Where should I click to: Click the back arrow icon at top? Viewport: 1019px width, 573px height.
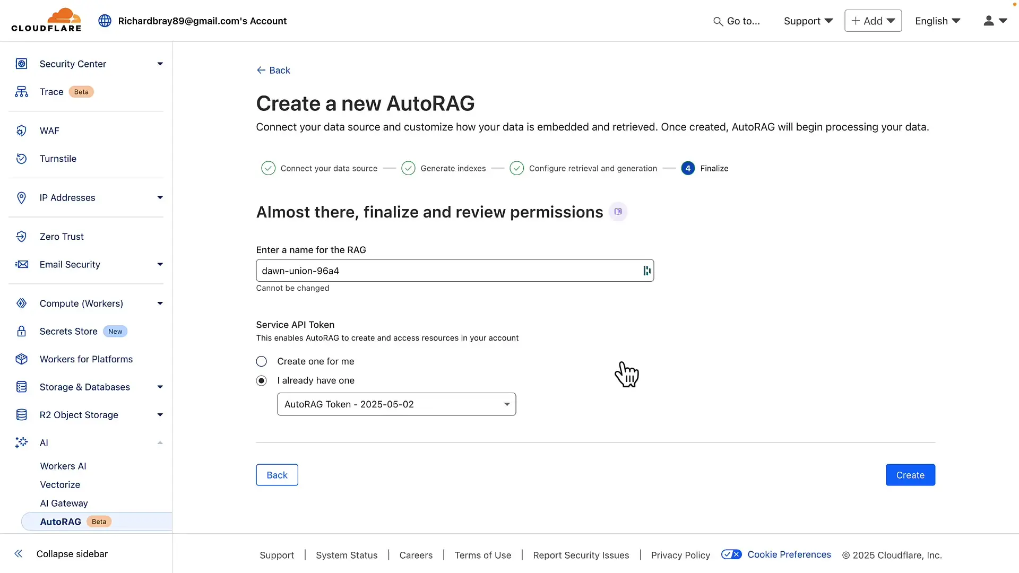261,70
